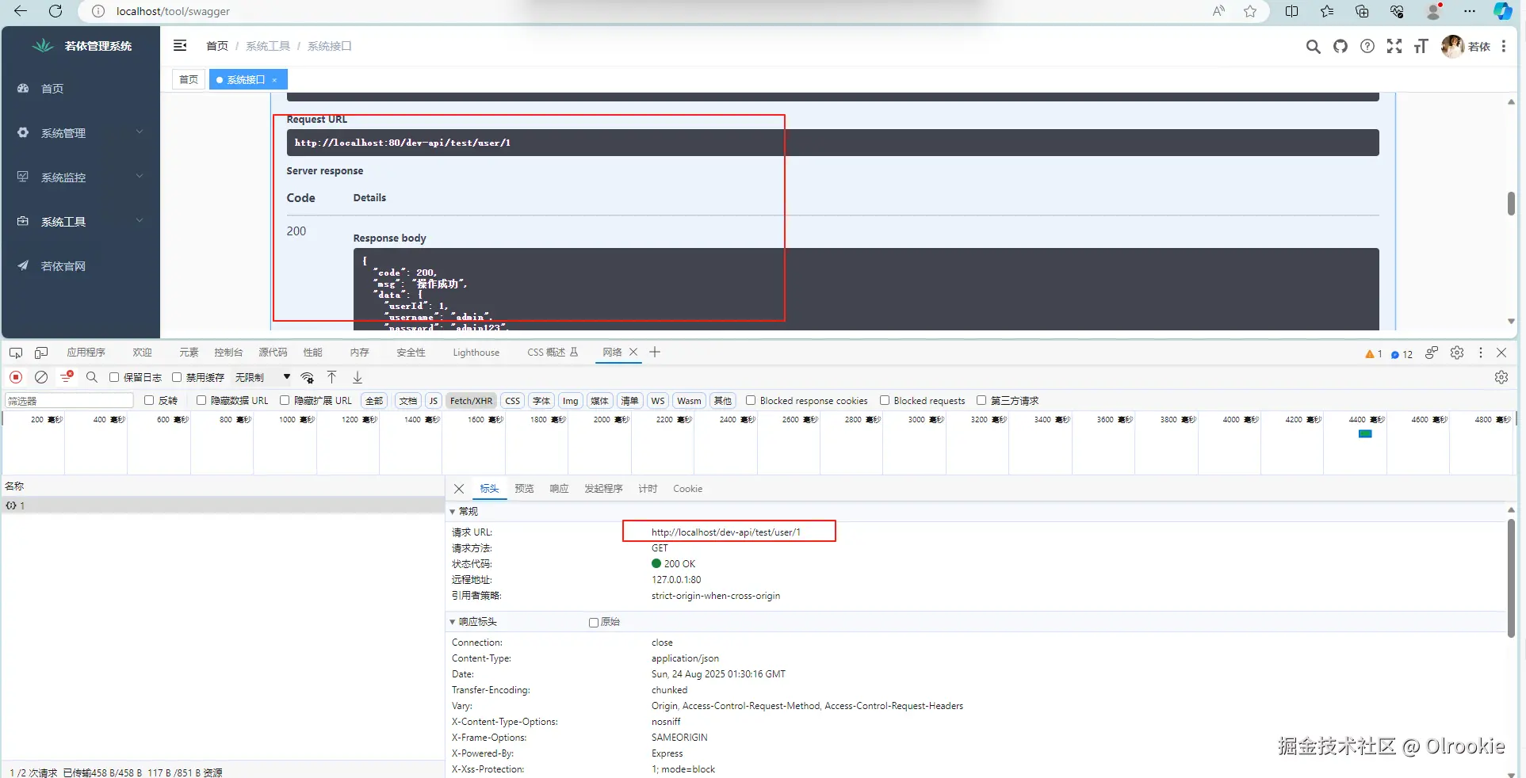Check the Blocked requests checkbox
The image size is (1526, 778).
(885, 400)
